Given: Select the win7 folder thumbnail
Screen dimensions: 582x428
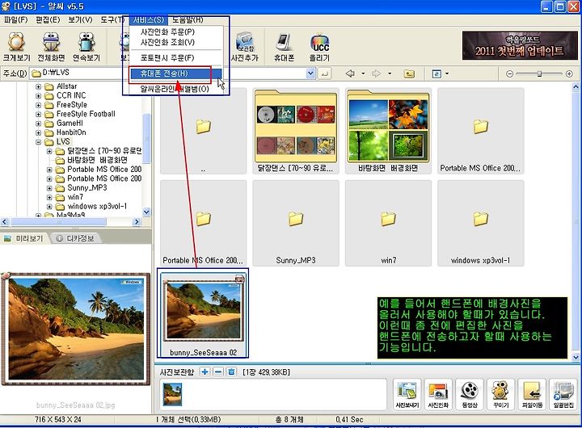Looking at the screenshot, I should (388, 223).
